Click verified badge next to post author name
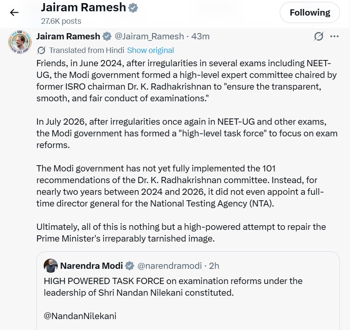This screenshot has height=330, width=350. coord(107,36)
